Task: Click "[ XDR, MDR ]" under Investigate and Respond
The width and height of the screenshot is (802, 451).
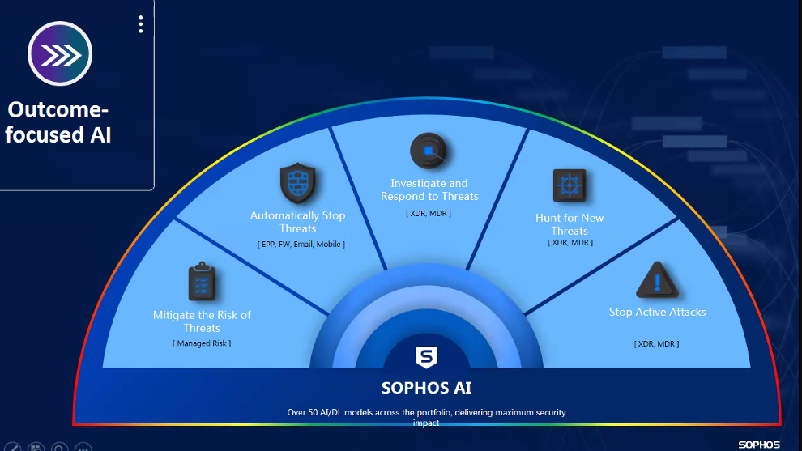Action: click(429, 213)
